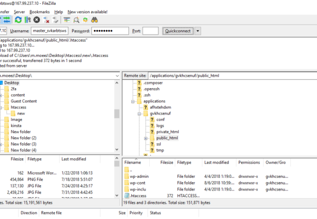Click the Username input field
317x219 pixels.
point(50,31)
